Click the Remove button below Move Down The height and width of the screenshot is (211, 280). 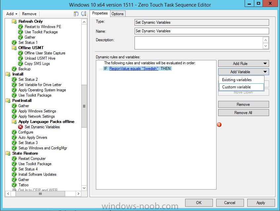[243, 105]
